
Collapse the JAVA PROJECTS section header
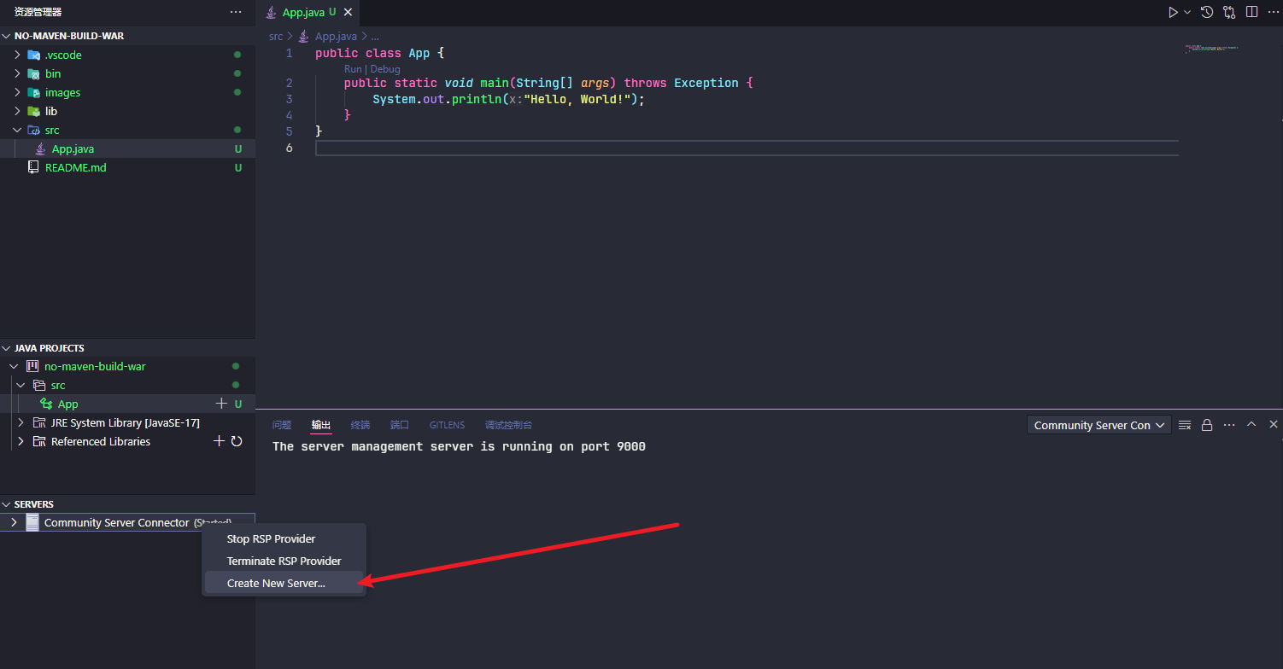pyautogui.click(x=49, y=348)
